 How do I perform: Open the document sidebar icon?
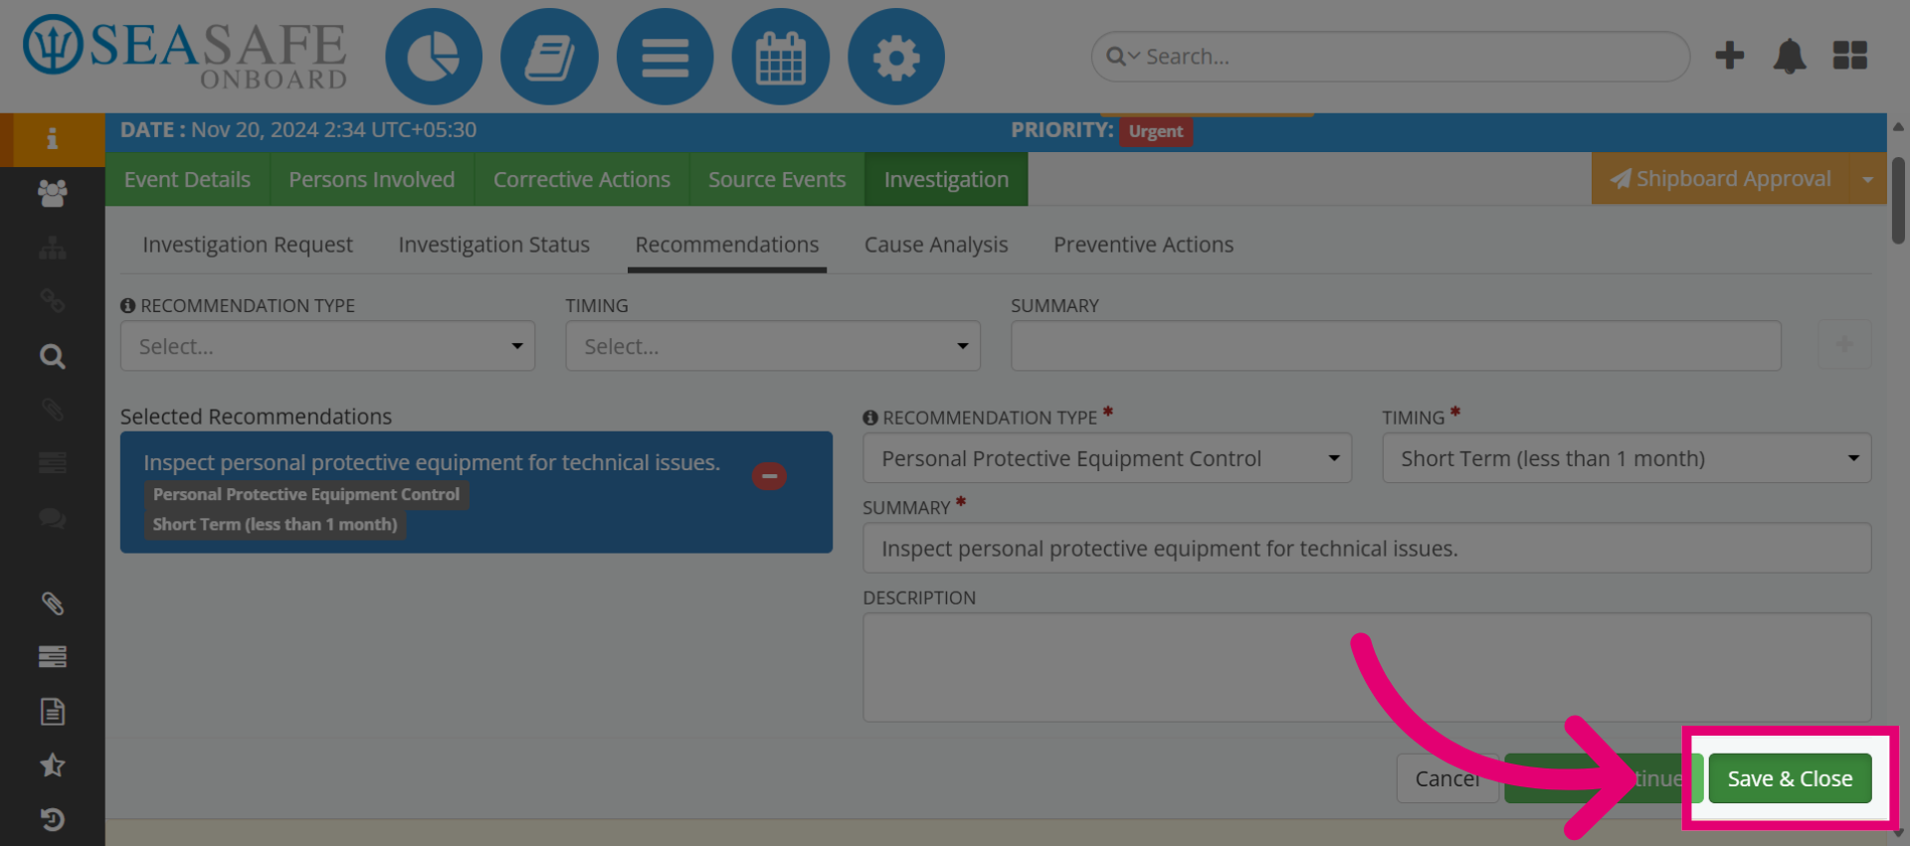(x=52, y=711)
